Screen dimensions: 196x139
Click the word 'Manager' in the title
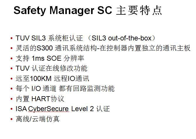tap(72, 11)
